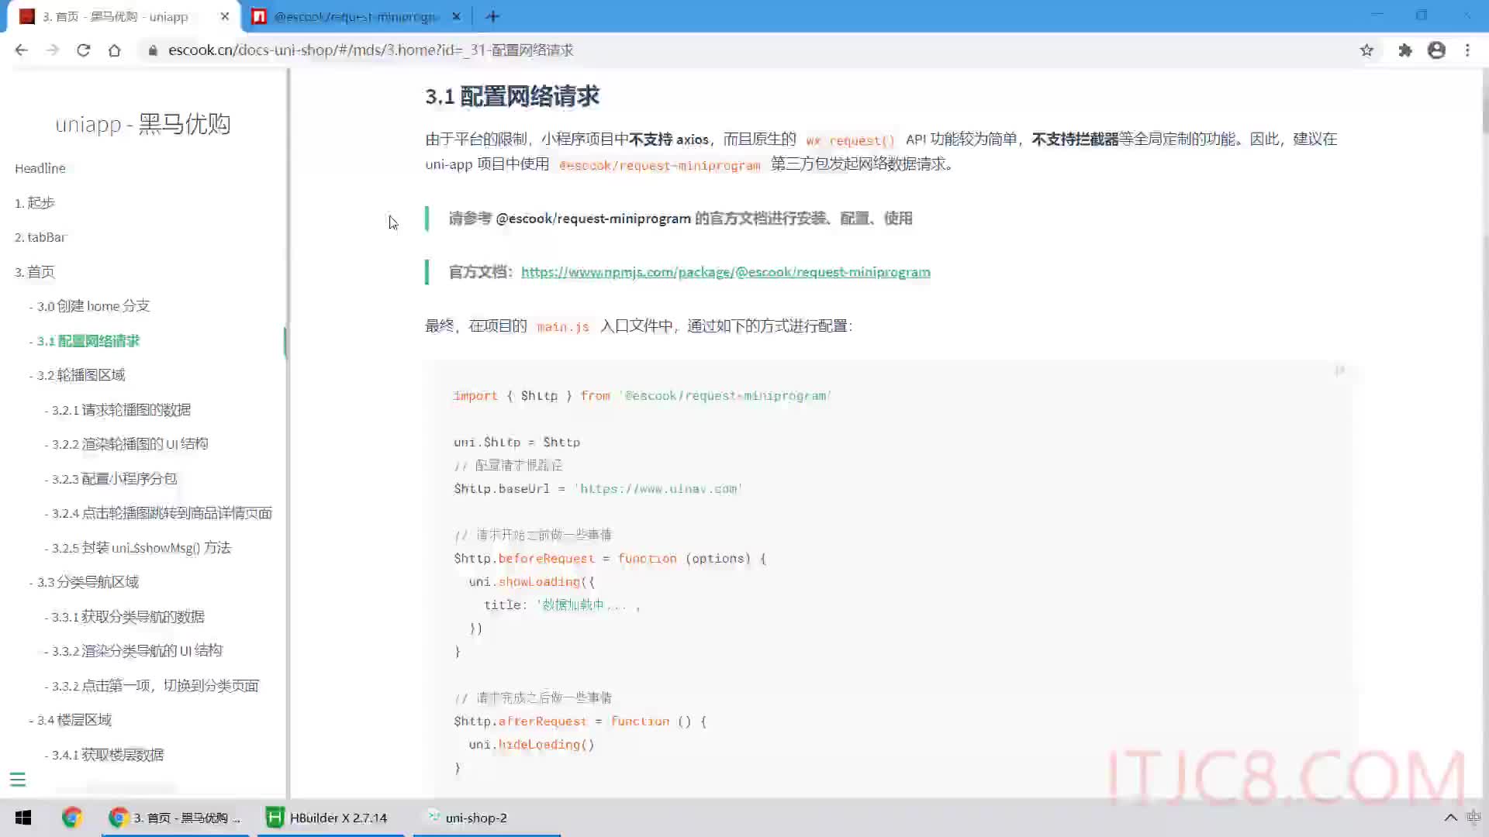
Task: Close the '3. 首页 - 黑马优购' tab
Action: tap(225, 16)
